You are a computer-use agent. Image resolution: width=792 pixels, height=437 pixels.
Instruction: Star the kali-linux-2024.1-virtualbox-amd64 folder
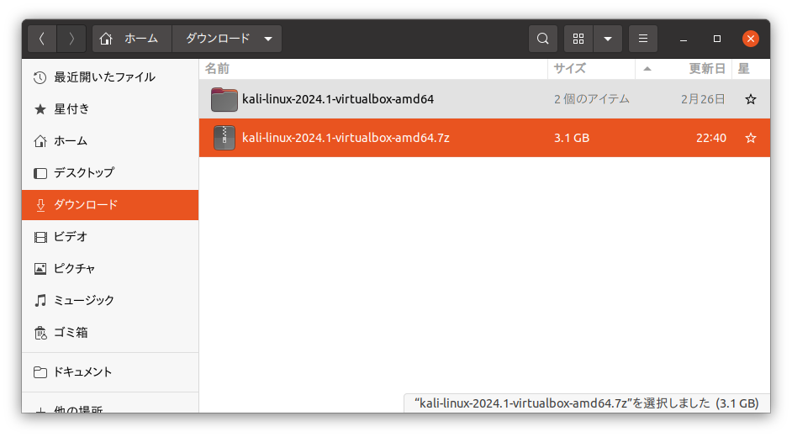tap(751, 99)
